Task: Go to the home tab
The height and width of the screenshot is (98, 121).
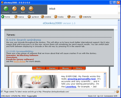Action: [x=5, y=17]
